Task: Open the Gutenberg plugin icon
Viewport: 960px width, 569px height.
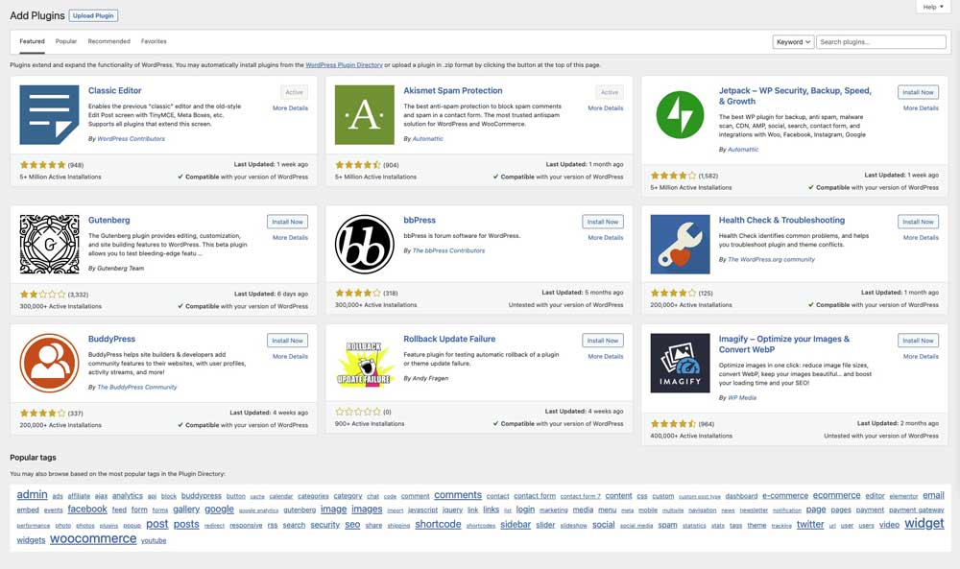Action: click(49, 244)
